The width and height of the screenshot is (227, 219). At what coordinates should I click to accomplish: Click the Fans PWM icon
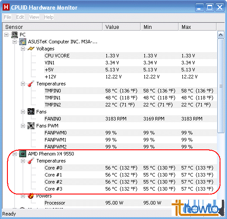(x=31, y=126)
